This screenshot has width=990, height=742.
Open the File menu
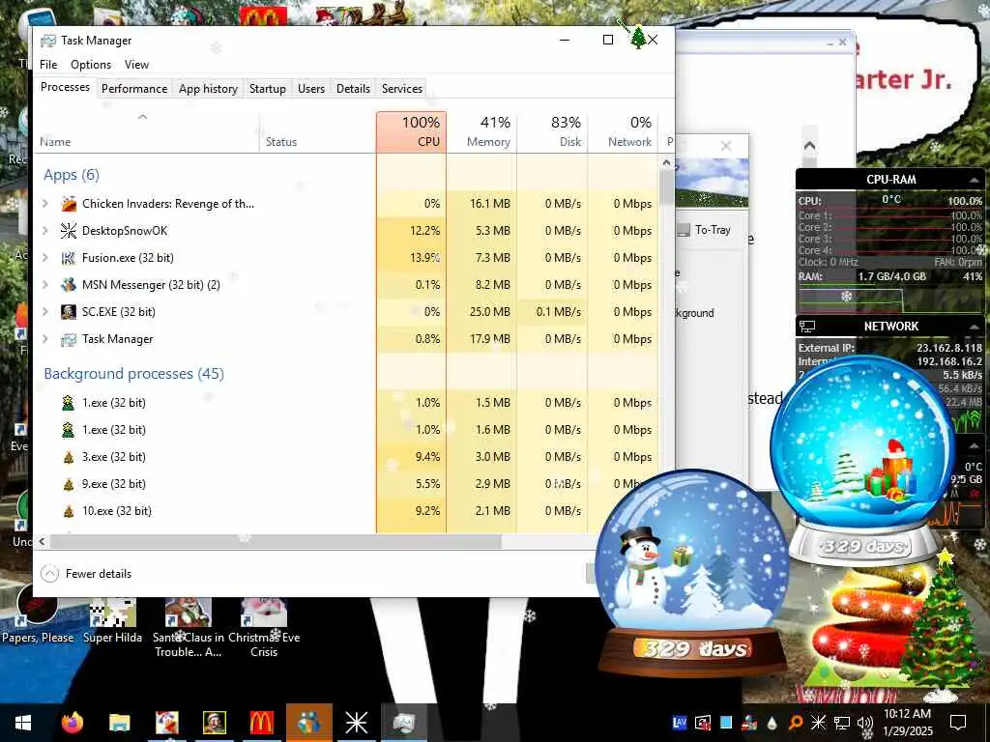point(48,65)
